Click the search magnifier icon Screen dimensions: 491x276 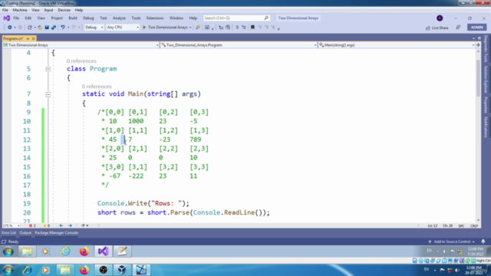(266, 18)
